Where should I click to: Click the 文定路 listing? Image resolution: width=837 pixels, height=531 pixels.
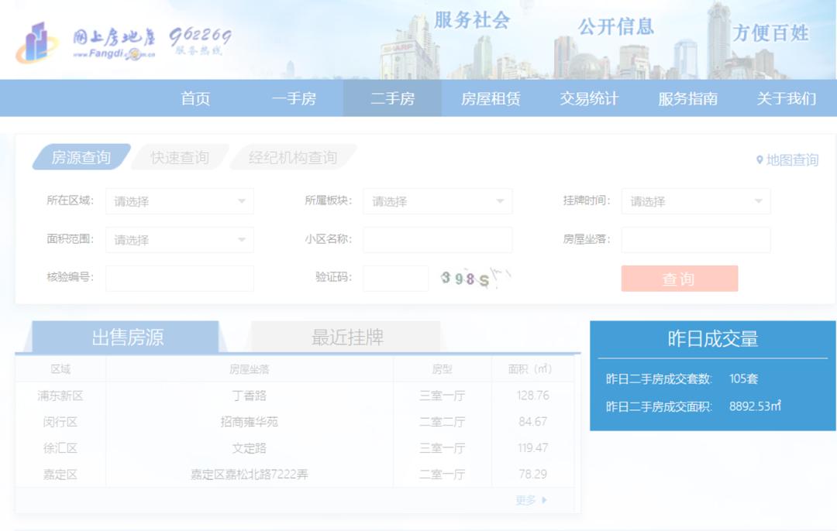click(250, 448)
